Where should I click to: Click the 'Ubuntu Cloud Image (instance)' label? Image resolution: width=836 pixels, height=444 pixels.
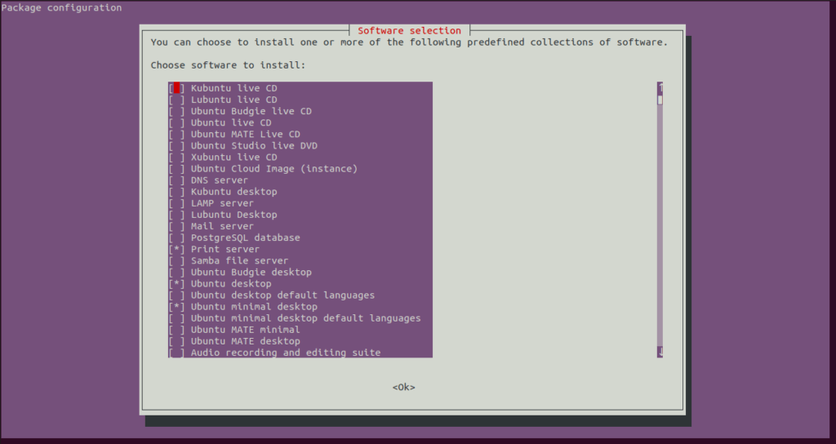(274, 168)
